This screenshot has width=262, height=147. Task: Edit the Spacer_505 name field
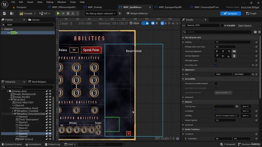pyautogui.click(x=203, y=25)
